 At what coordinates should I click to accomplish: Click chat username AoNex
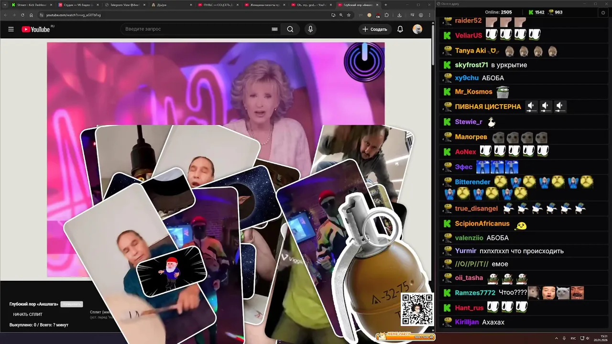point(466,152)
